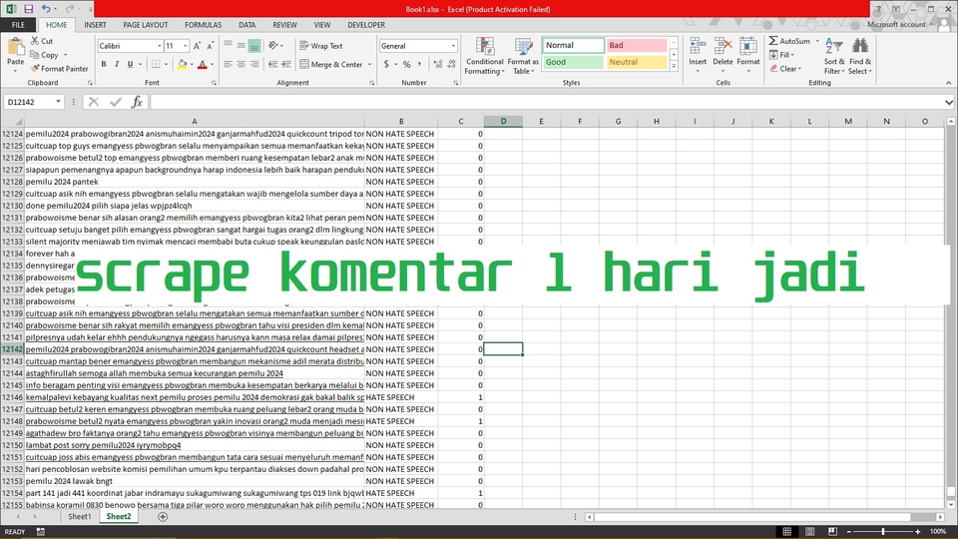Click the Insert Function fx icon
958x539 pixels.
pyautogui.click(x=137, y=102)
